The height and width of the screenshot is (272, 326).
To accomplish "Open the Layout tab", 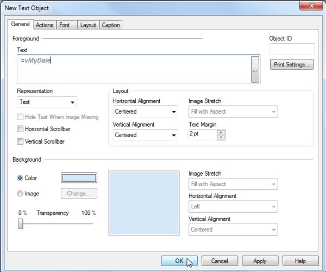I will coord(87,25).
